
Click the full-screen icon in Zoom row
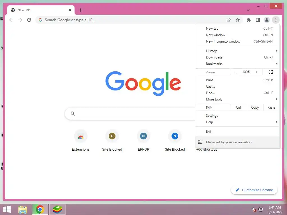coord(271,72)
